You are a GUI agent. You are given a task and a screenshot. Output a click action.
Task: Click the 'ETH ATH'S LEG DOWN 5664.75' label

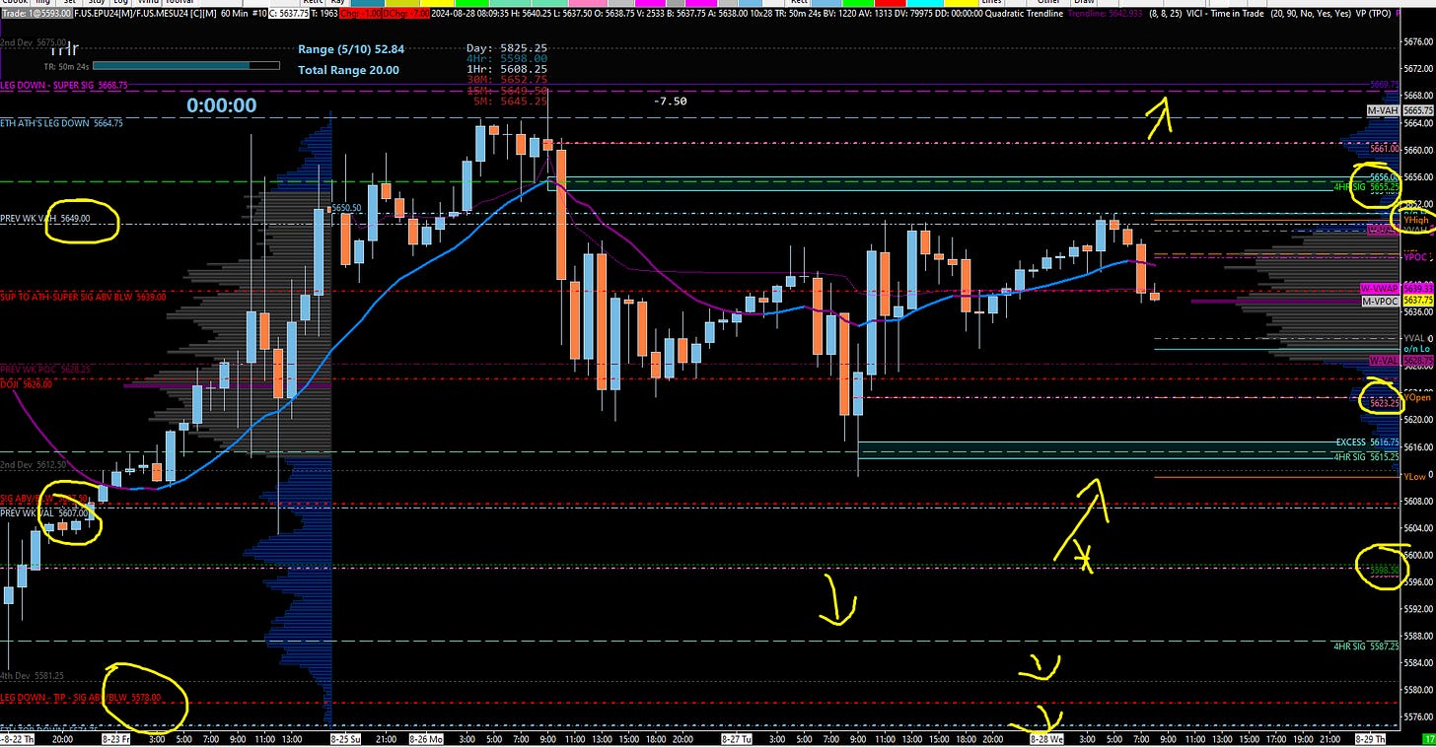coord(62,123)
